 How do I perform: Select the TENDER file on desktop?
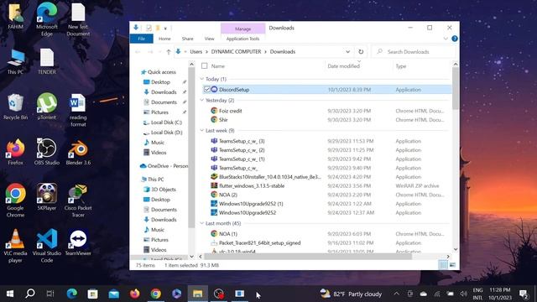(x=47, y=61)
